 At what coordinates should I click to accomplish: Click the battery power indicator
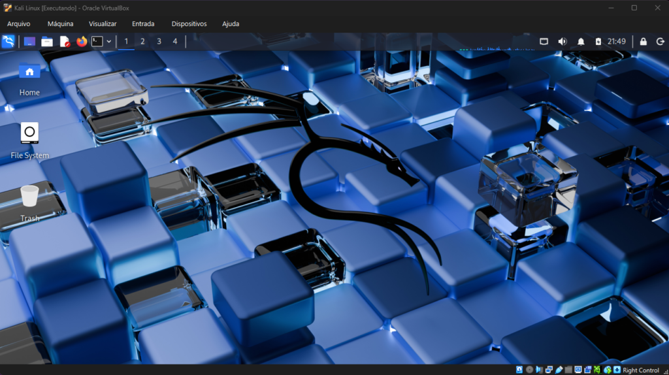tap(598, 42)
